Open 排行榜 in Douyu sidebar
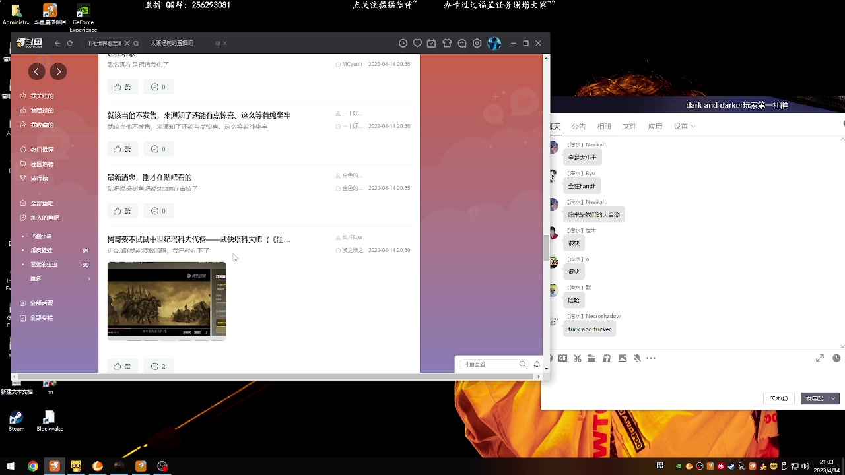The image size is (845, 475). 38,179
